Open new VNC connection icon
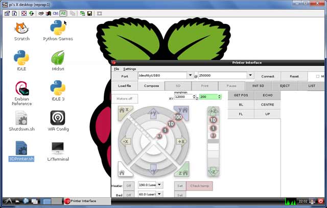This screenshot has height=208, width=327. 82,14
